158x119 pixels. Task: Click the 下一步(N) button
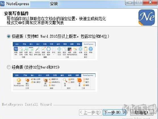point(114,112)
